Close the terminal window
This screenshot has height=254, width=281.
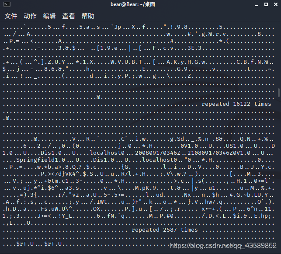pos(276,4)
